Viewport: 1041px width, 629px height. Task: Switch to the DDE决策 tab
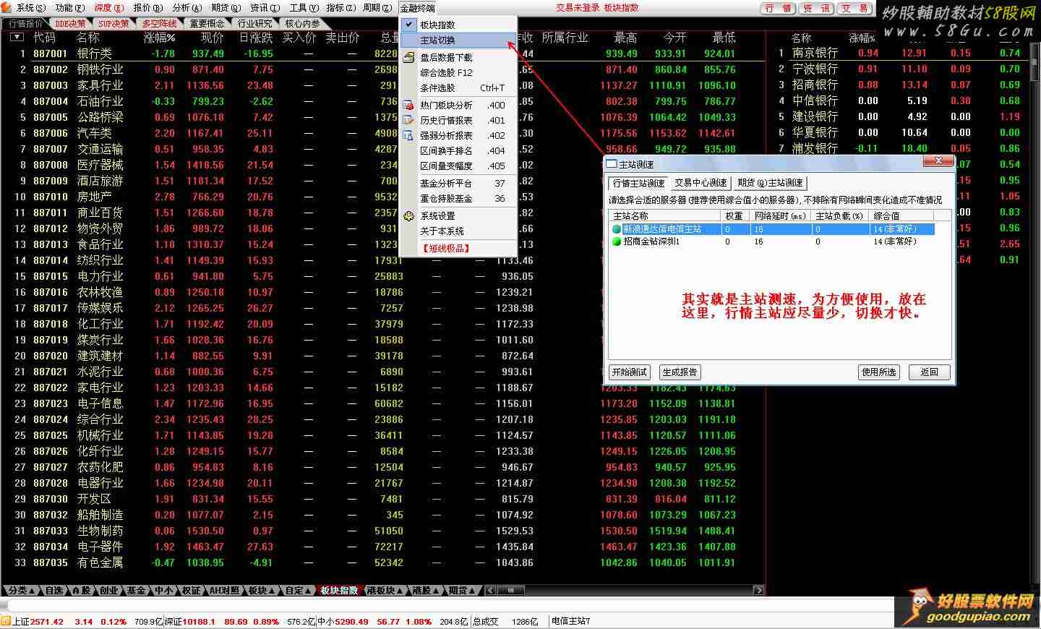tap(70, 23)
